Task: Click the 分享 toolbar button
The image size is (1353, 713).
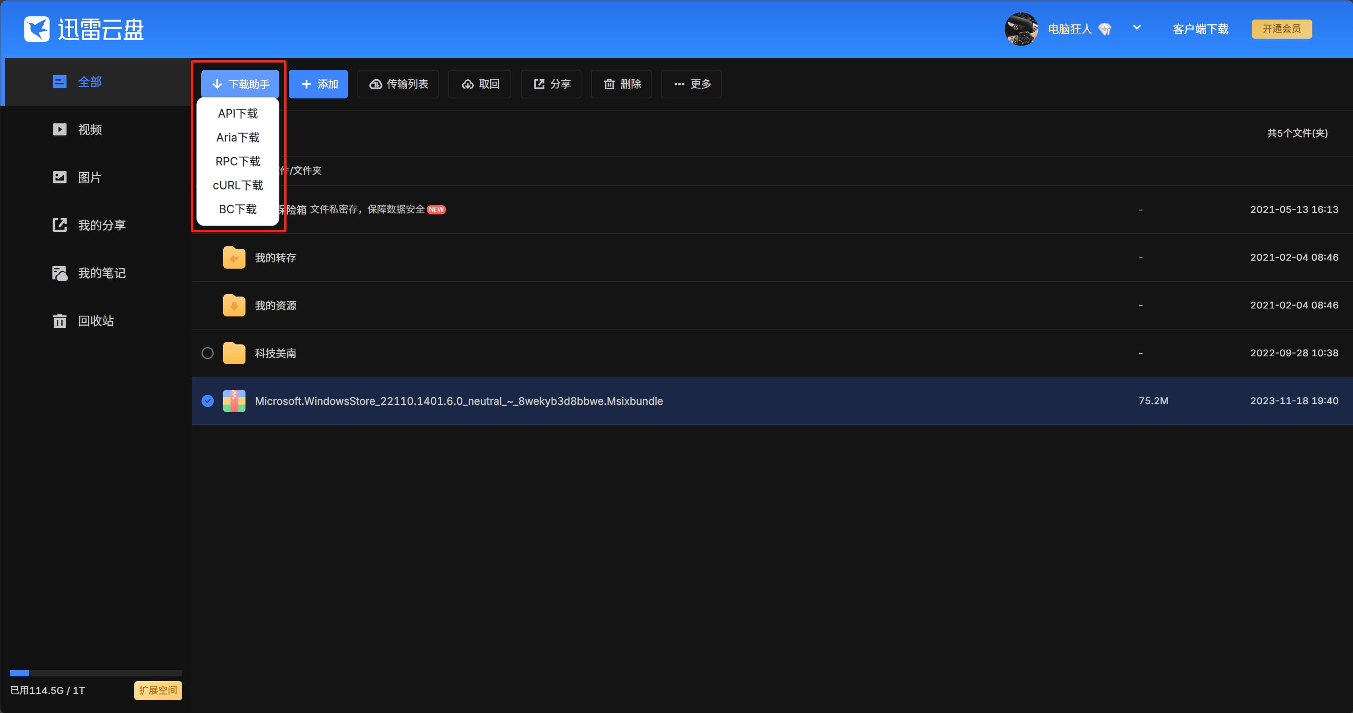Action: pyautogui.click(x=551, y=84)
